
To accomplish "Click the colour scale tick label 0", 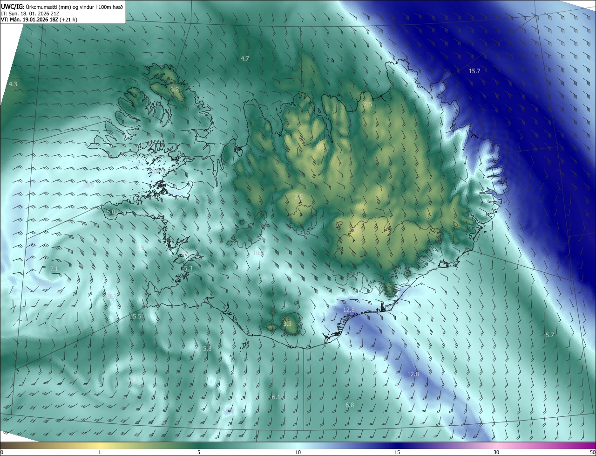I will 2,452.
